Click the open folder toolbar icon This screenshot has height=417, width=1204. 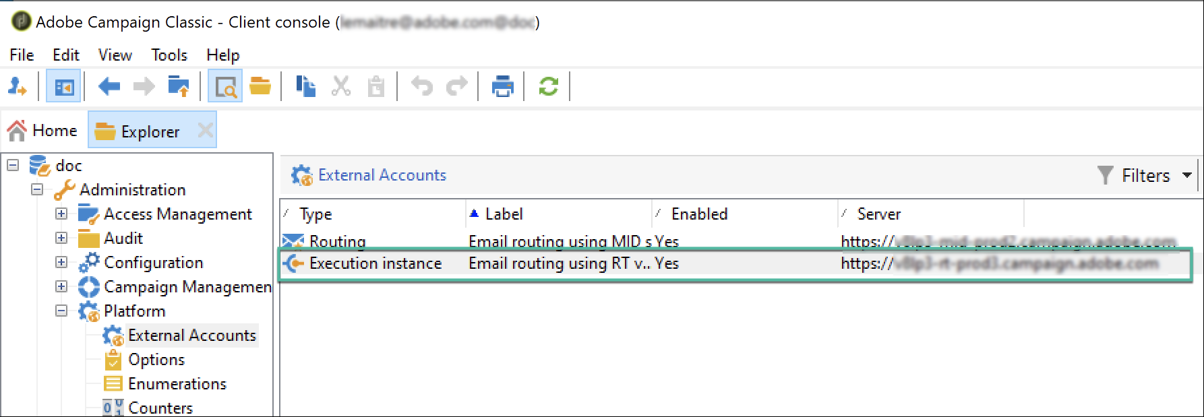click(260, 86)
